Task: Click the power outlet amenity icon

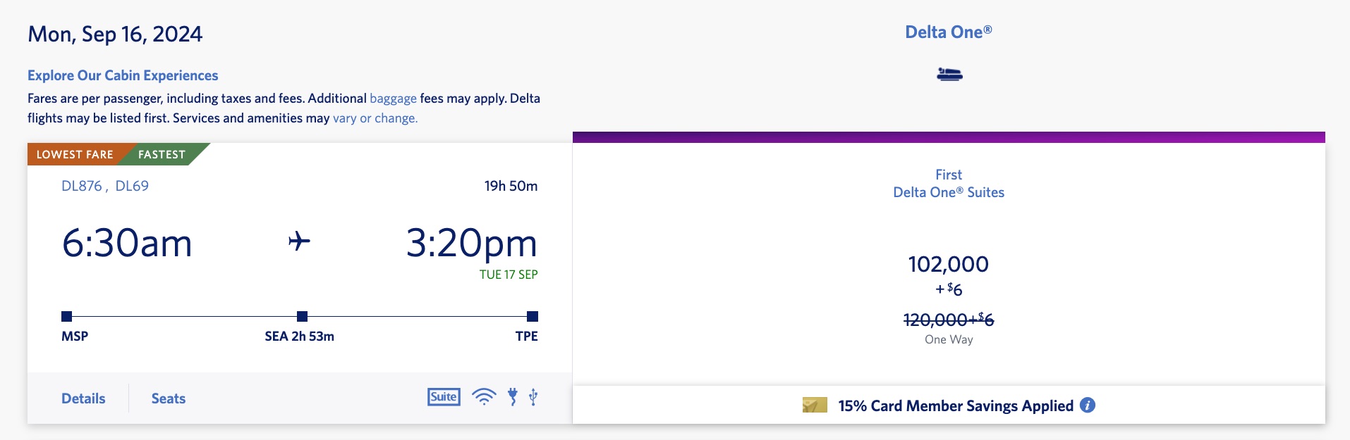Action: click(x=511, y=396)
